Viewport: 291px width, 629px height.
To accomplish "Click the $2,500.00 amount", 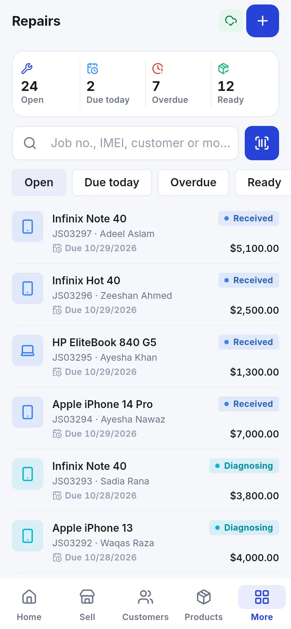I will 254,310.
